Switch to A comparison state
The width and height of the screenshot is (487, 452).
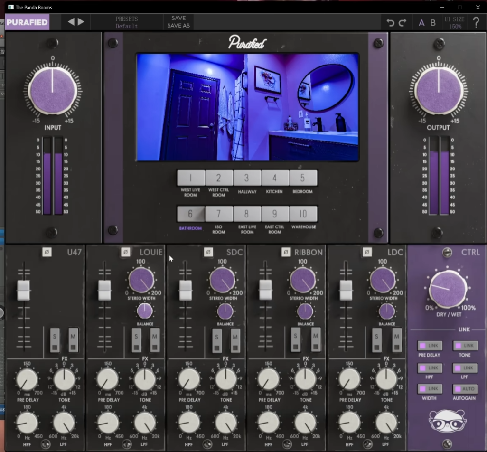point(421,23)
